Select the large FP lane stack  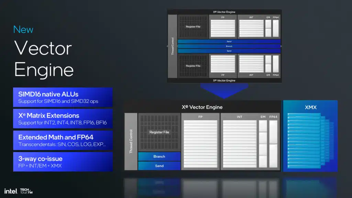[200, 144]
